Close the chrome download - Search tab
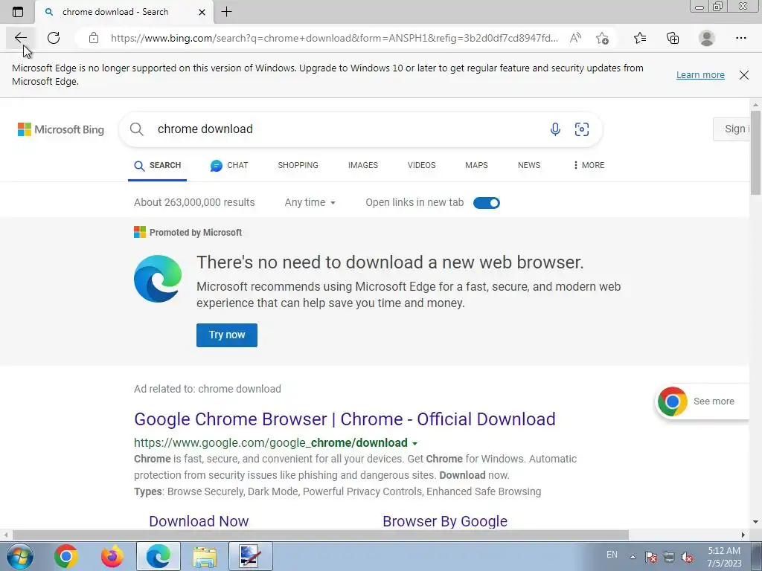This screenshot has height=571, width=762. (202, 12)
